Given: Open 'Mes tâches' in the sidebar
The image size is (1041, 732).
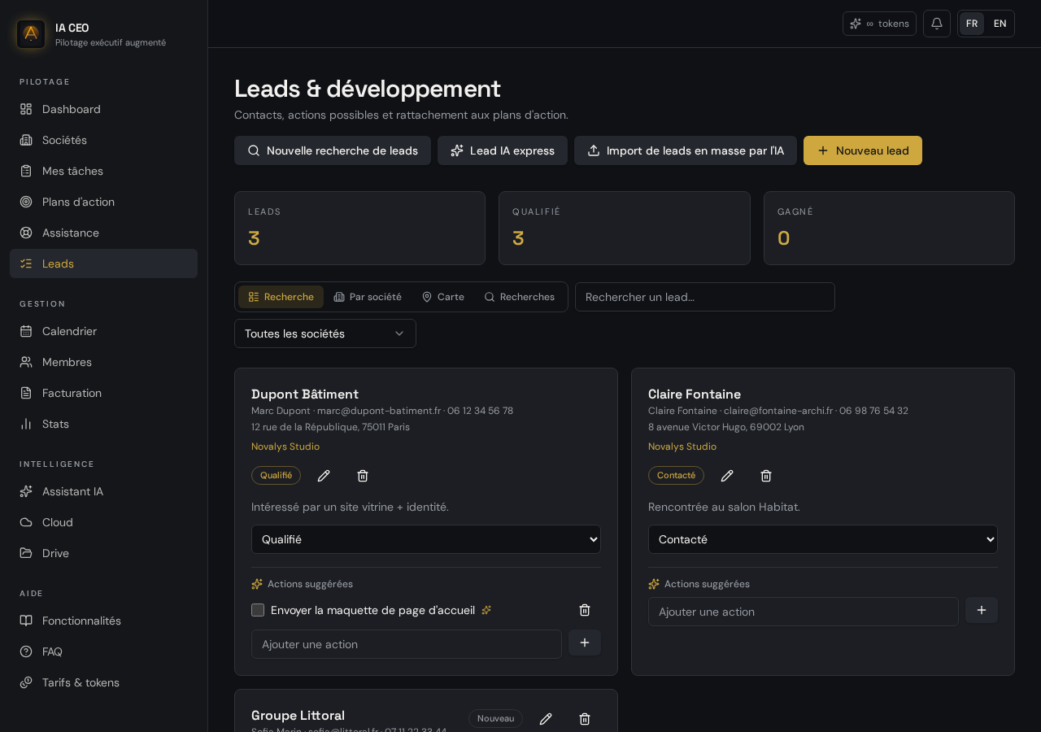Looking at the screenshot, I should click(x=103, y=171).
